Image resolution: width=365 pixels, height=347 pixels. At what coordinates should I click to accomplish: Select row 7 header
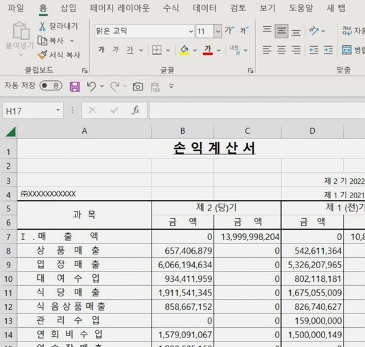pos(8,237)
